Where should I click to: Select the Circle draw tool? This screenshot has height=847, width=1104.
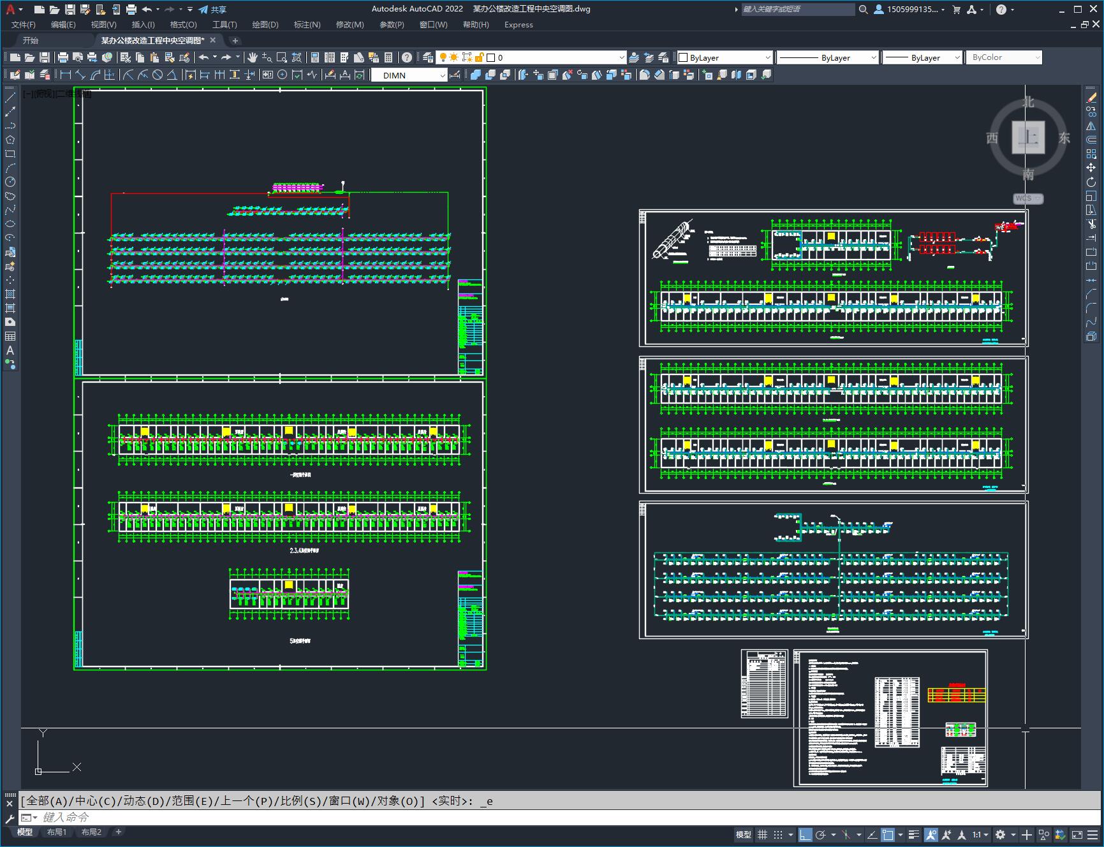coord(10,182)
